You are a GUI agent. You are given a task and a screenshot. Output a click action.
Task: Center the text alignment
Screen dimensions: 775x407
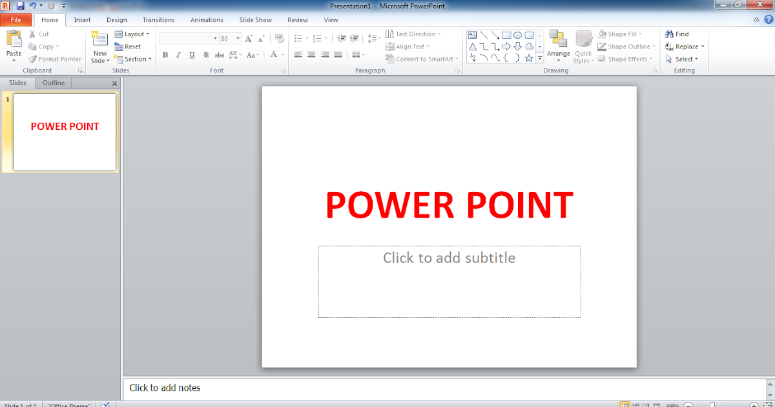(311, 55)
